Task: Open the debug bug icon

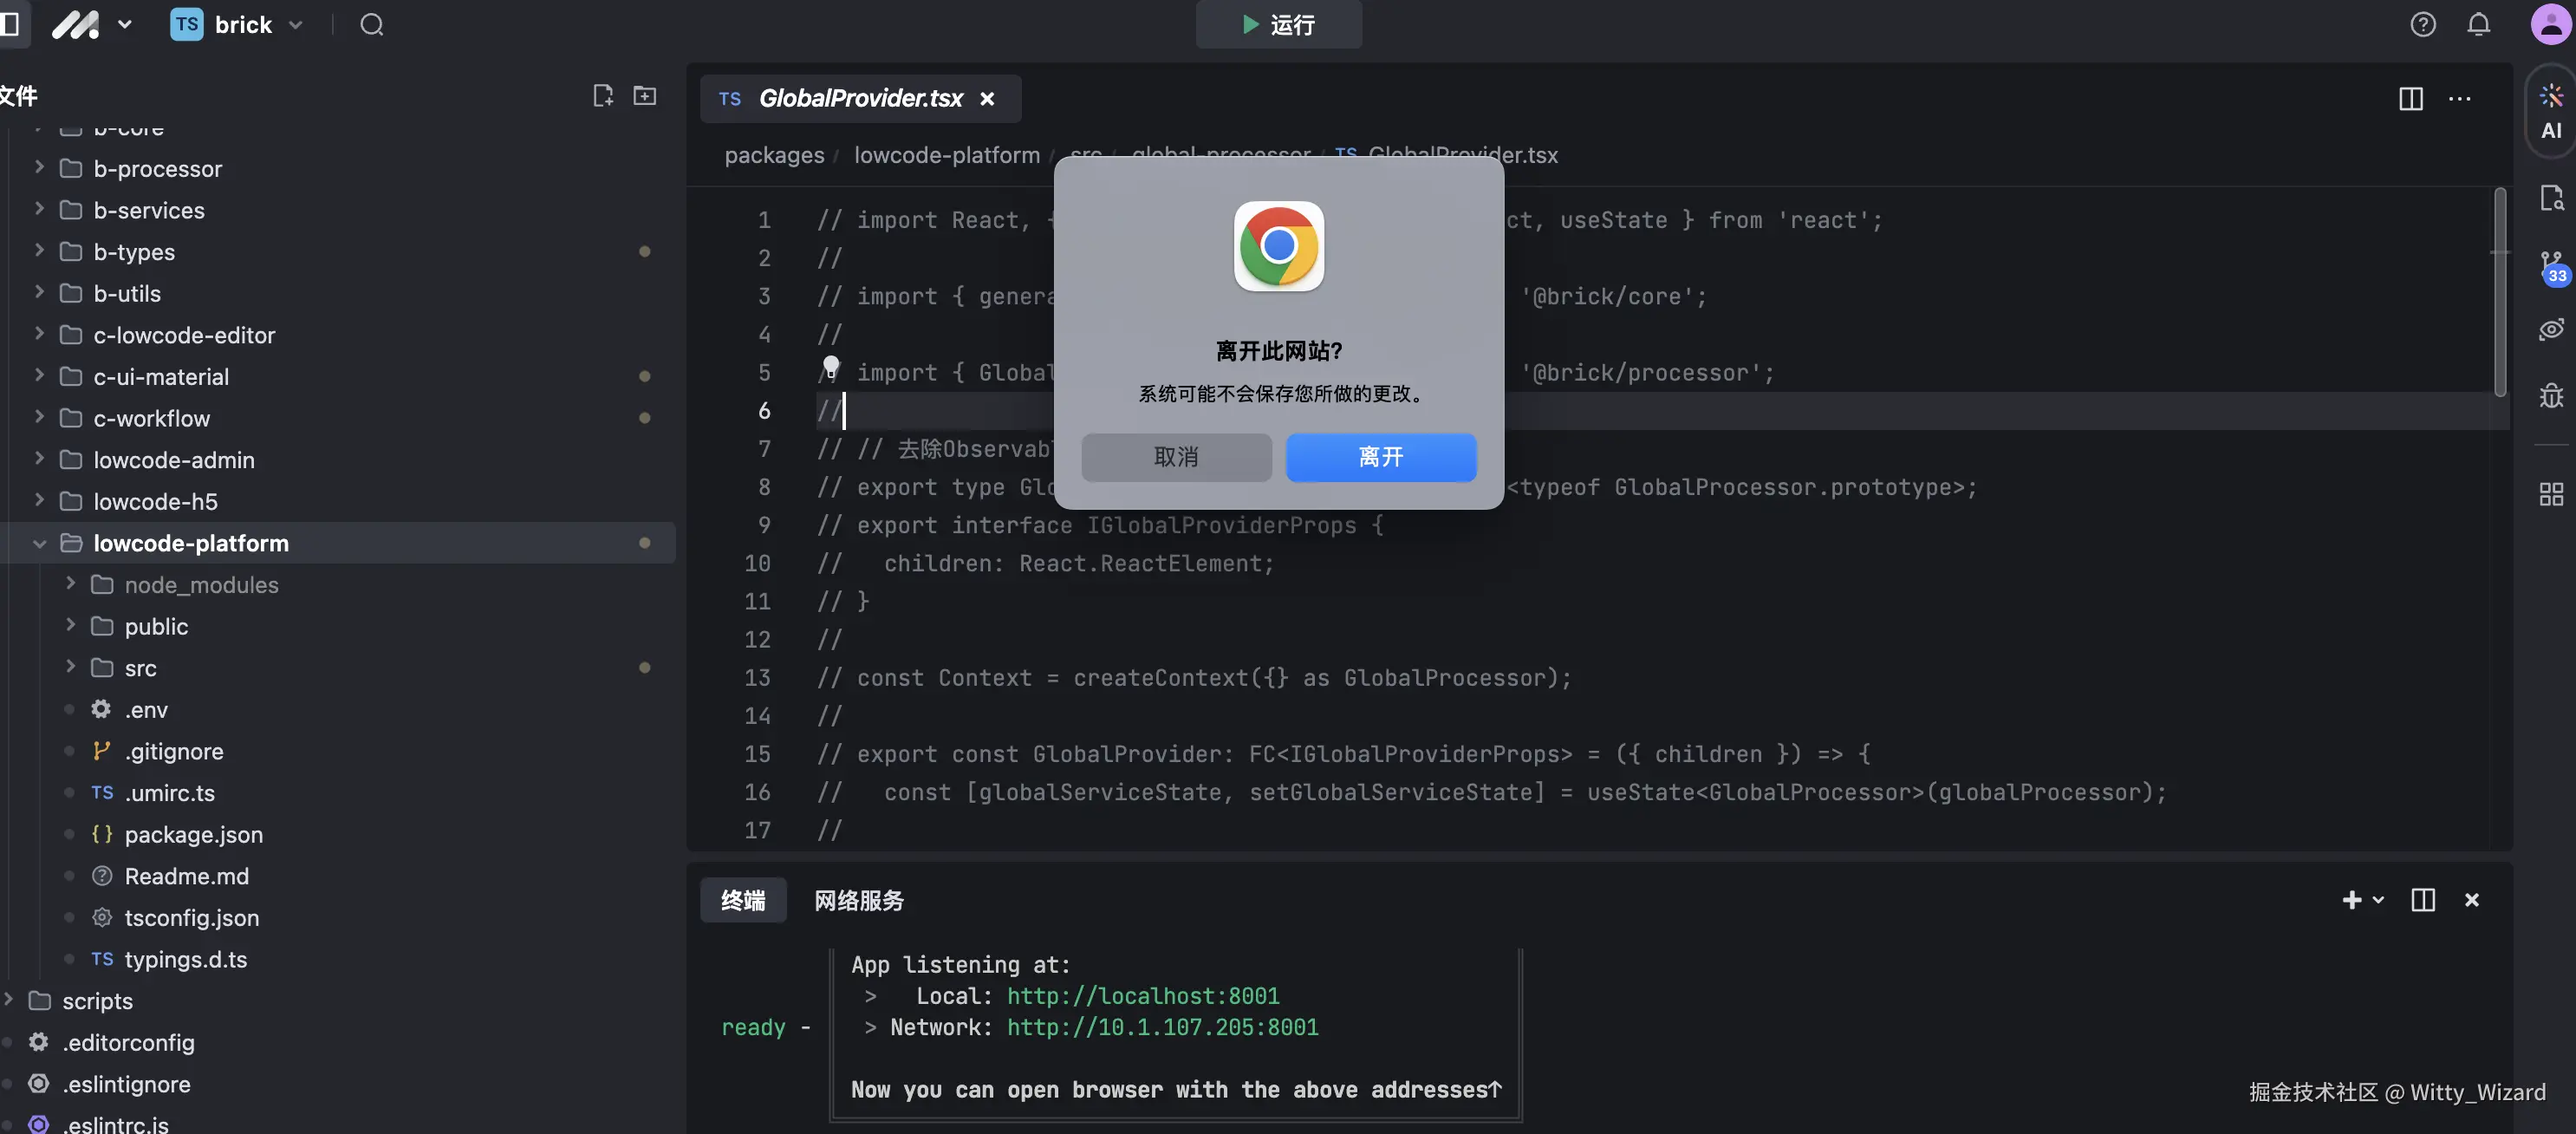Action: [x=2551, y=395]
